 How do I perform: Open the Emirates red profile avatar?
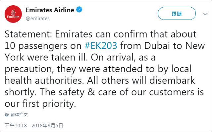tap(13, 14)
